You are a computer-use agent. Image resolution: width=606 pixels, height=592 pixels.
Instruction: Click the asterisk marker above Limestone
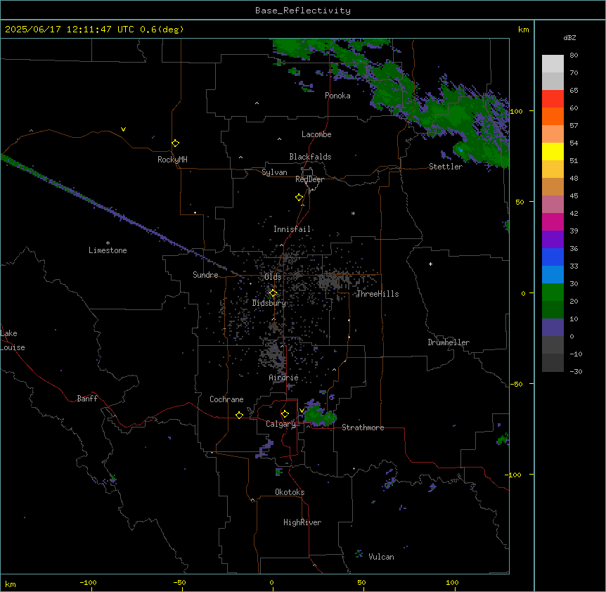tap(108, 243)
